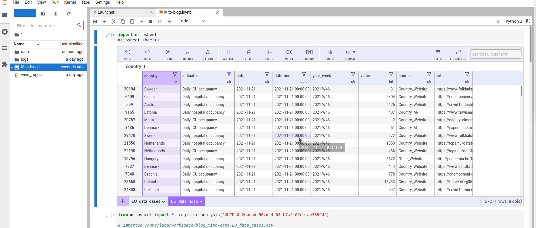Open the EU_data_cases sheet tab menu arrow
The height and width of the screenshot is (228, 536).
(163, 202)
